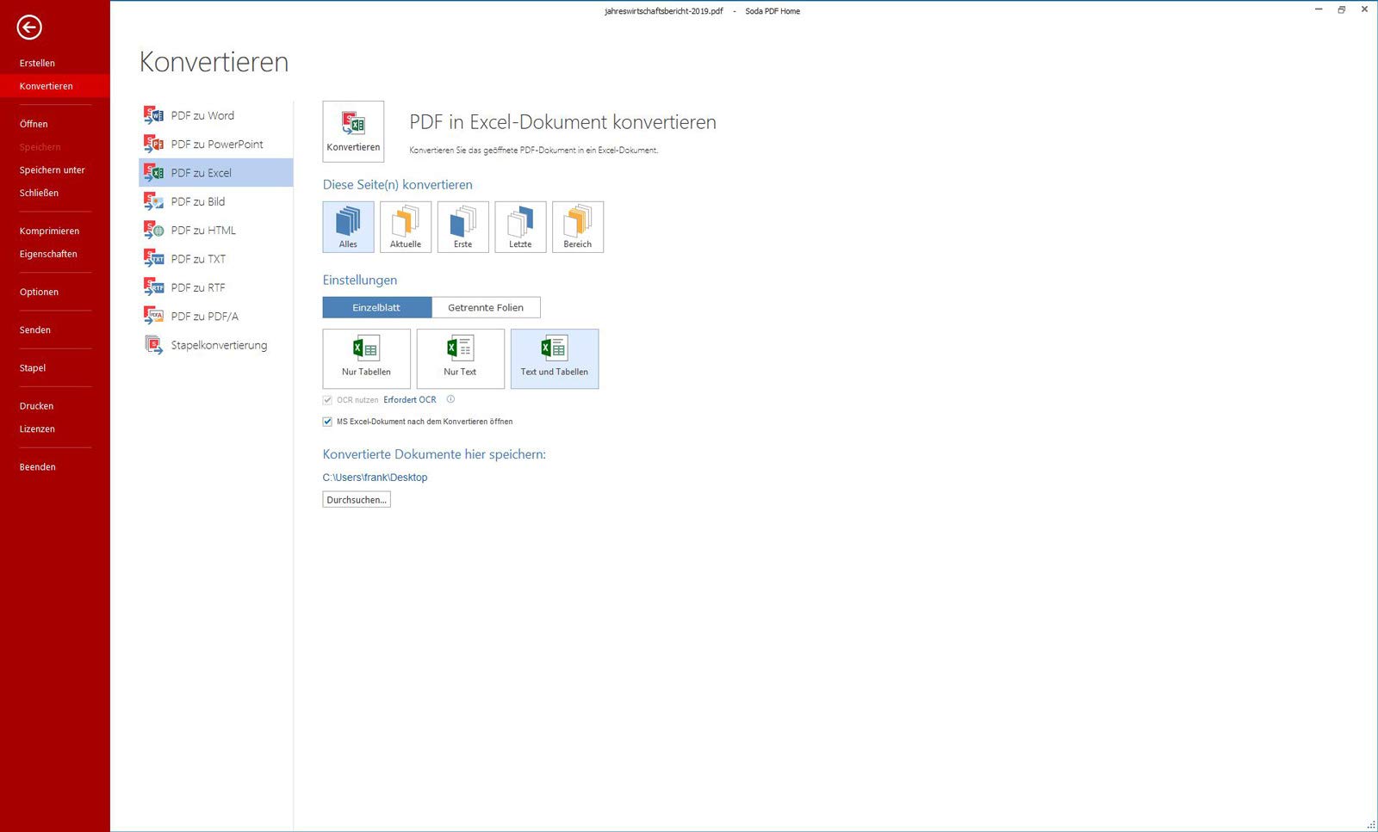Screen dimensions: 1378x832
Task: Select Nur Tabellen conversion mode
Action: (x=366, y=359)
